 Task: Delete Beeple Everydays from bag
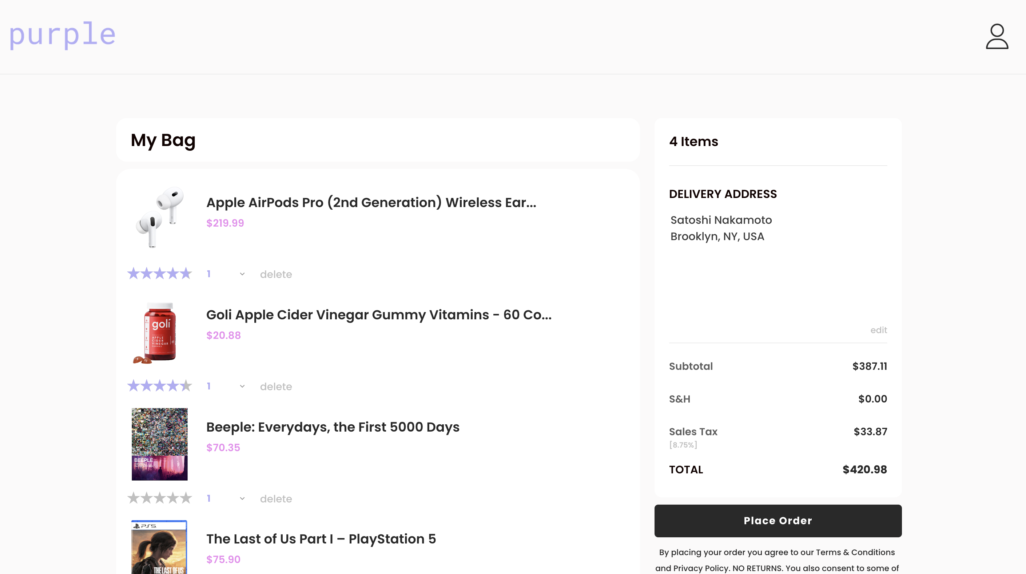pyautogui.click(x=276, y=499)
